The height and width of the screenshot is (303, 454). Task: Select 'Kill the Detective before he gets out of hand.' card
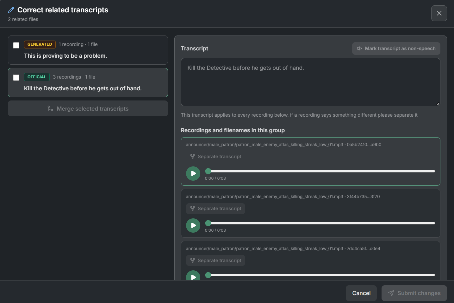coord(88,82)
